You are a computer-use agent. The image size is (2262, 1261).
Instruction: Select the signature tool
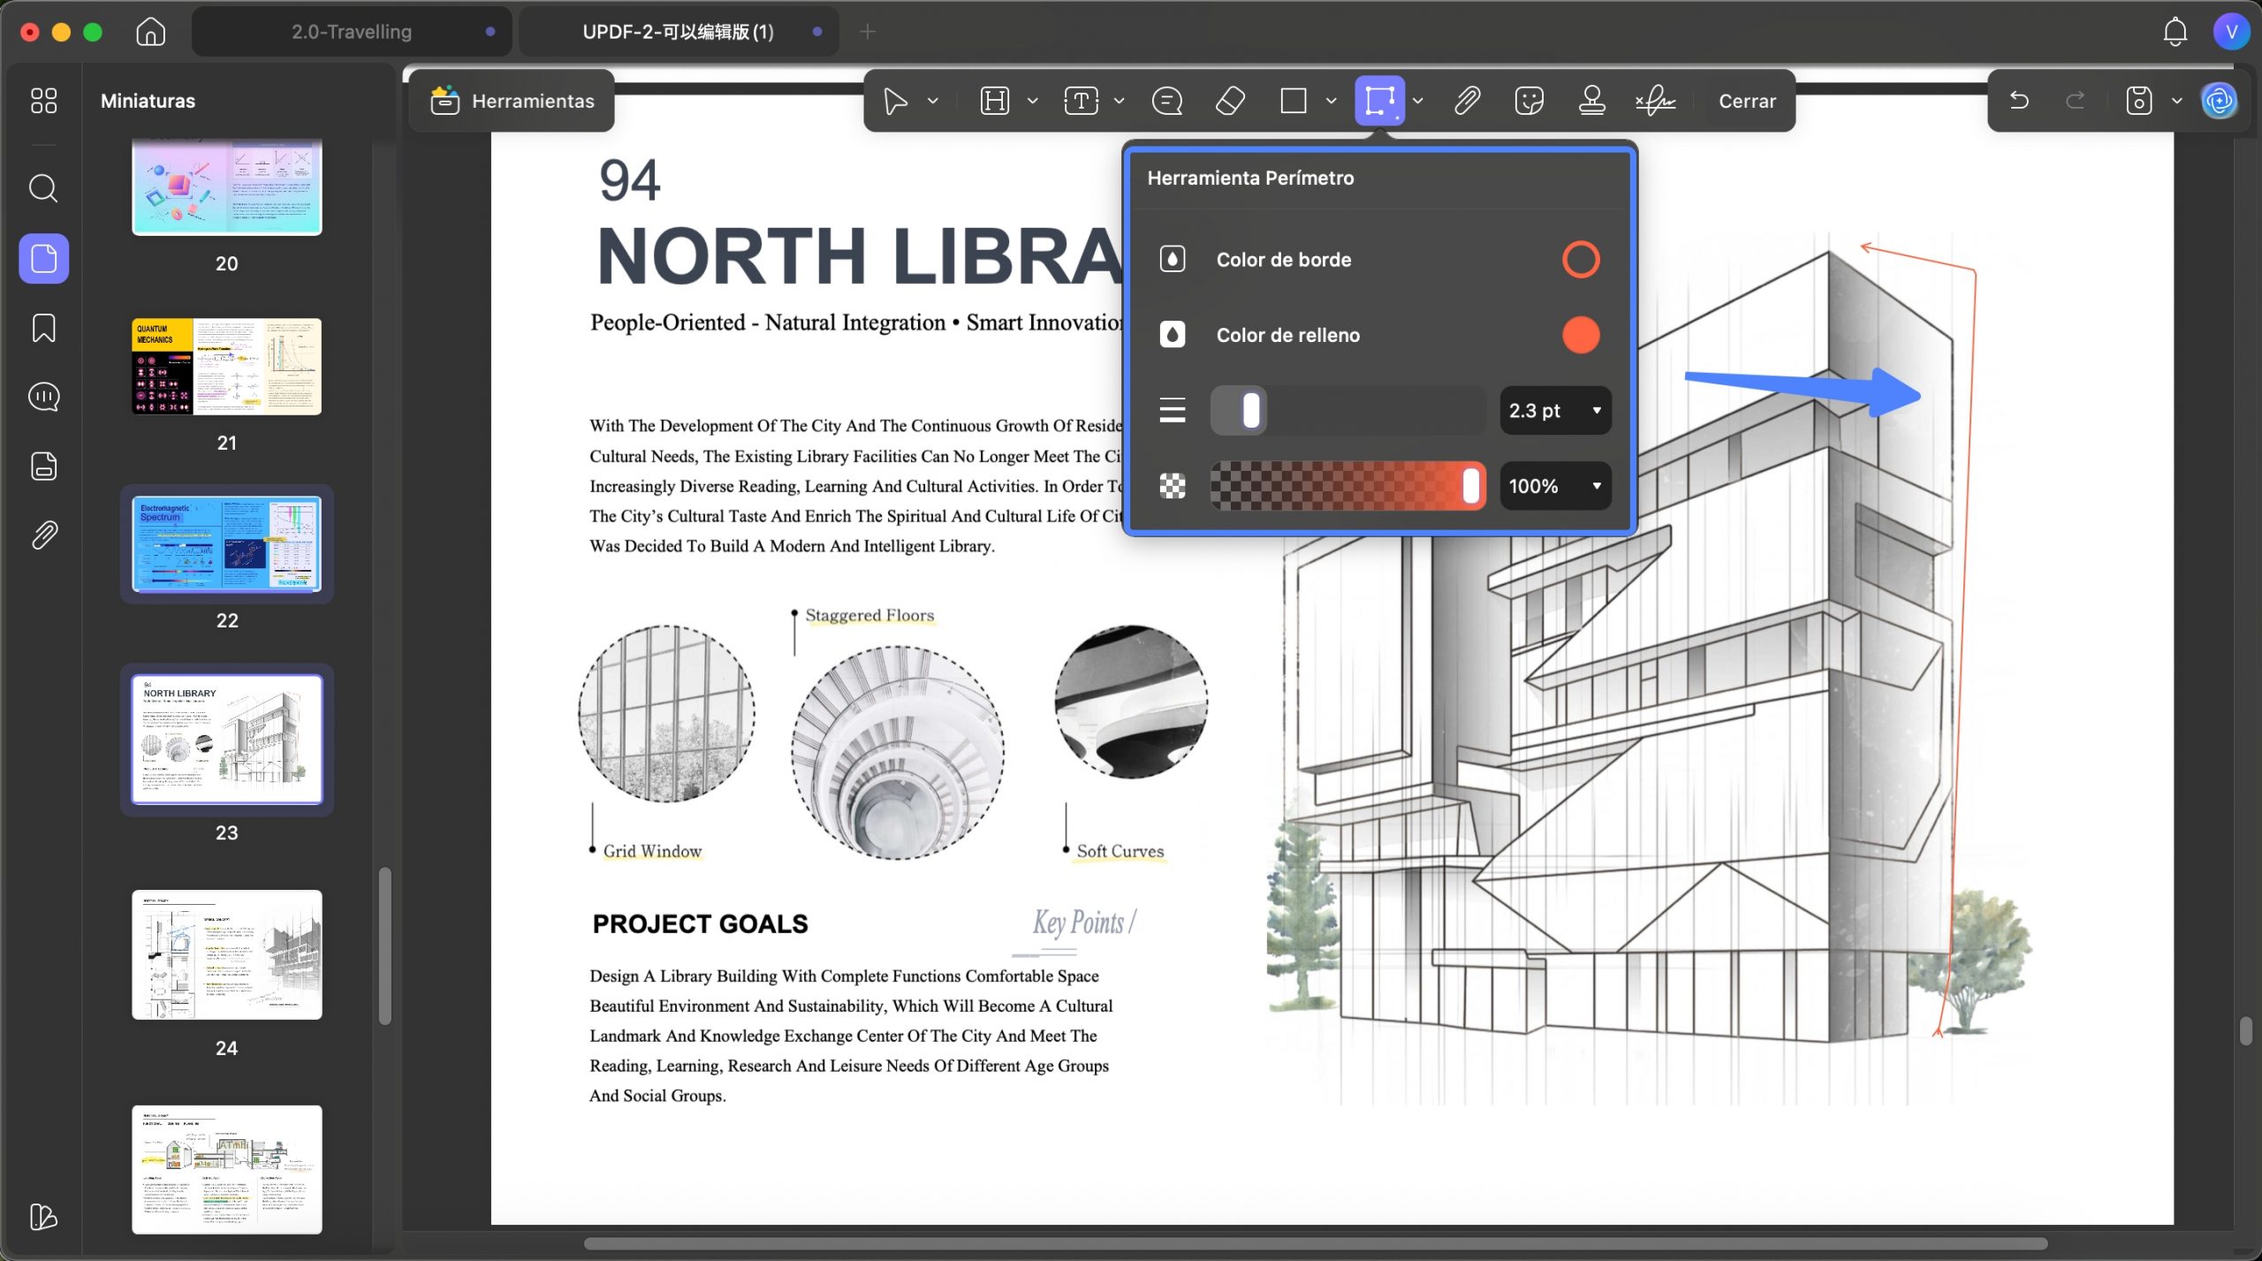1655,101
